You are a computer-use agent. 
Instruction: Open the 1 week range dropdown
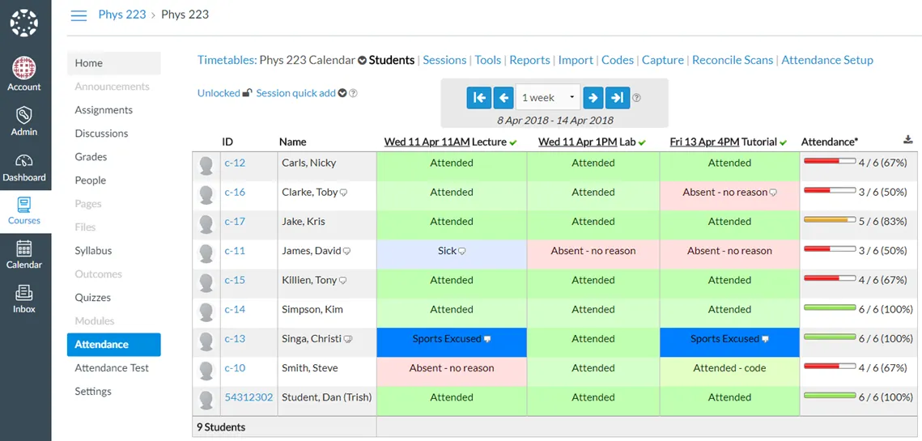click(x=548, y=98)
